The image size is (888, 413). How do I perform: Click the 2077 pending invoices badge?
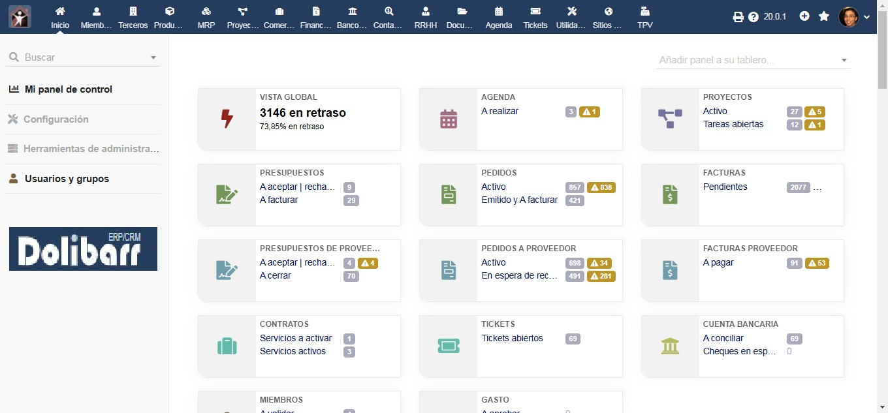(798, 188)
